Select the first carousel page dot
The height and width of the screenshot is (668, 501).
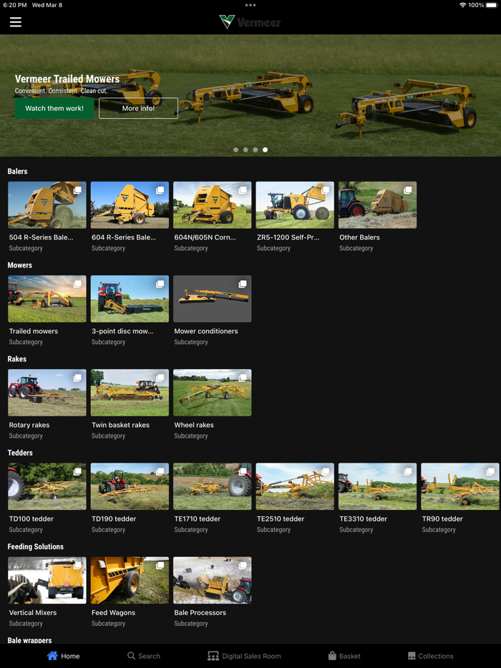(235, 149)
